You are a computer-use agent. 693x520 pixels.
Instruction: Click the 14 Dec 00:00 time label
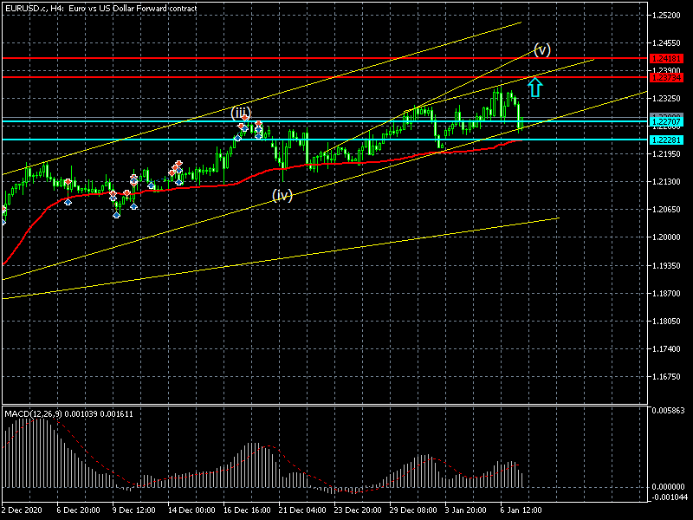(191, 511)
